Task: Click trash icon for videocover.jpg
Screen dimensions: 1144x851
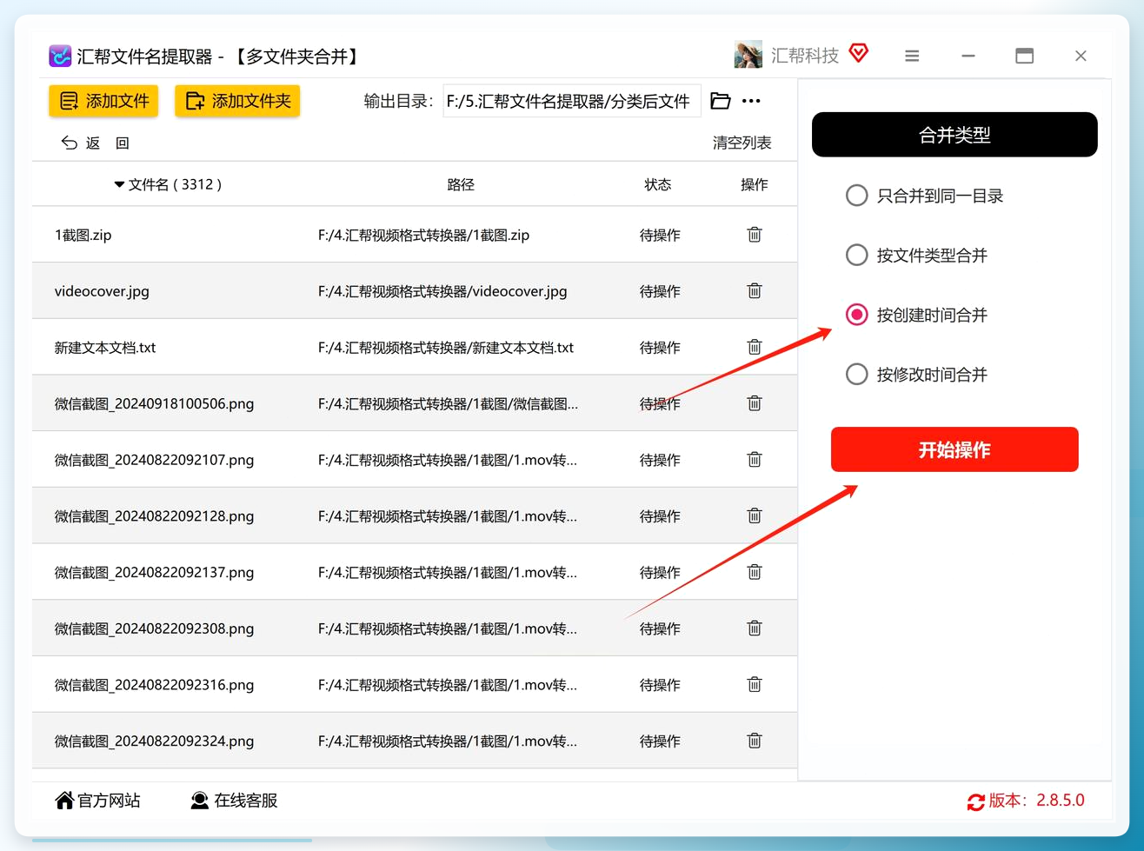Action: pos(755,291)
